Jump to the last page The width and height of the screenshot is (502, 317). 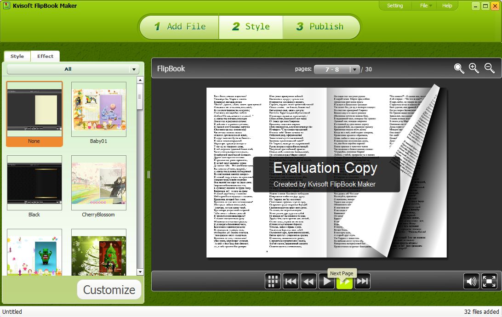(x=362, y=281)
